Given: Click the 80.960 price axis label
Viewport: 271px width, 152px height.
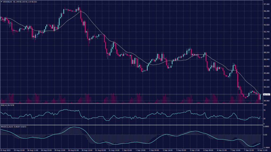Looking at the screenshot, I should coord(266,100).
